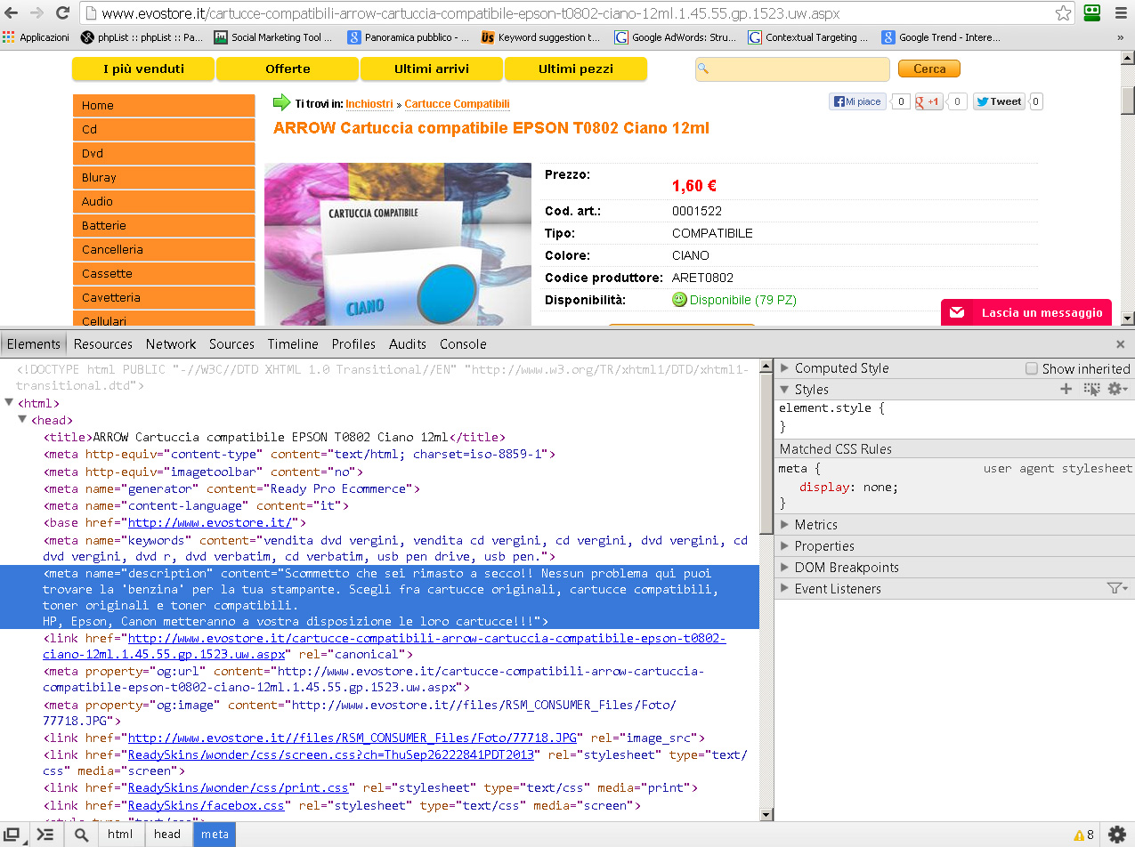Image resolution: width=1135 pixels, height=847 pixels.
Task: Collapse the head element node
Action: point(23,420)
